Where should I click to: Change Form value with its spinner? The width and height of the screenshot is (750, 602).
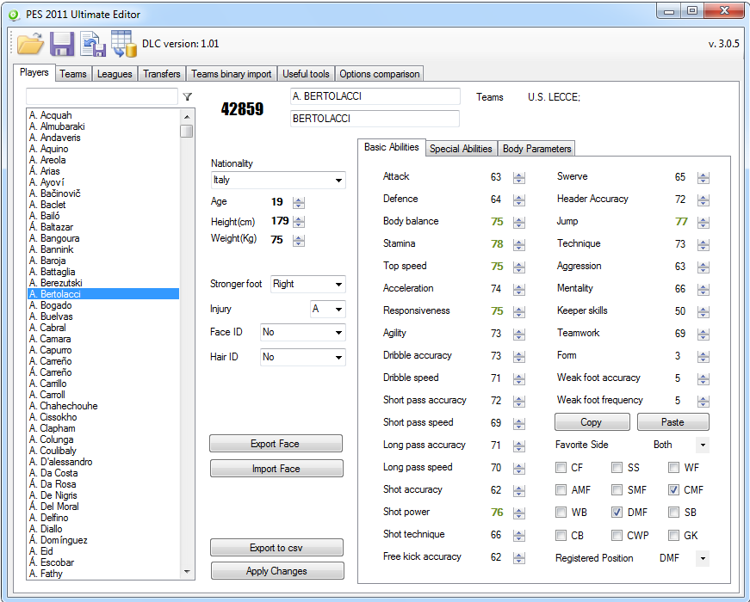coord(704,356)
